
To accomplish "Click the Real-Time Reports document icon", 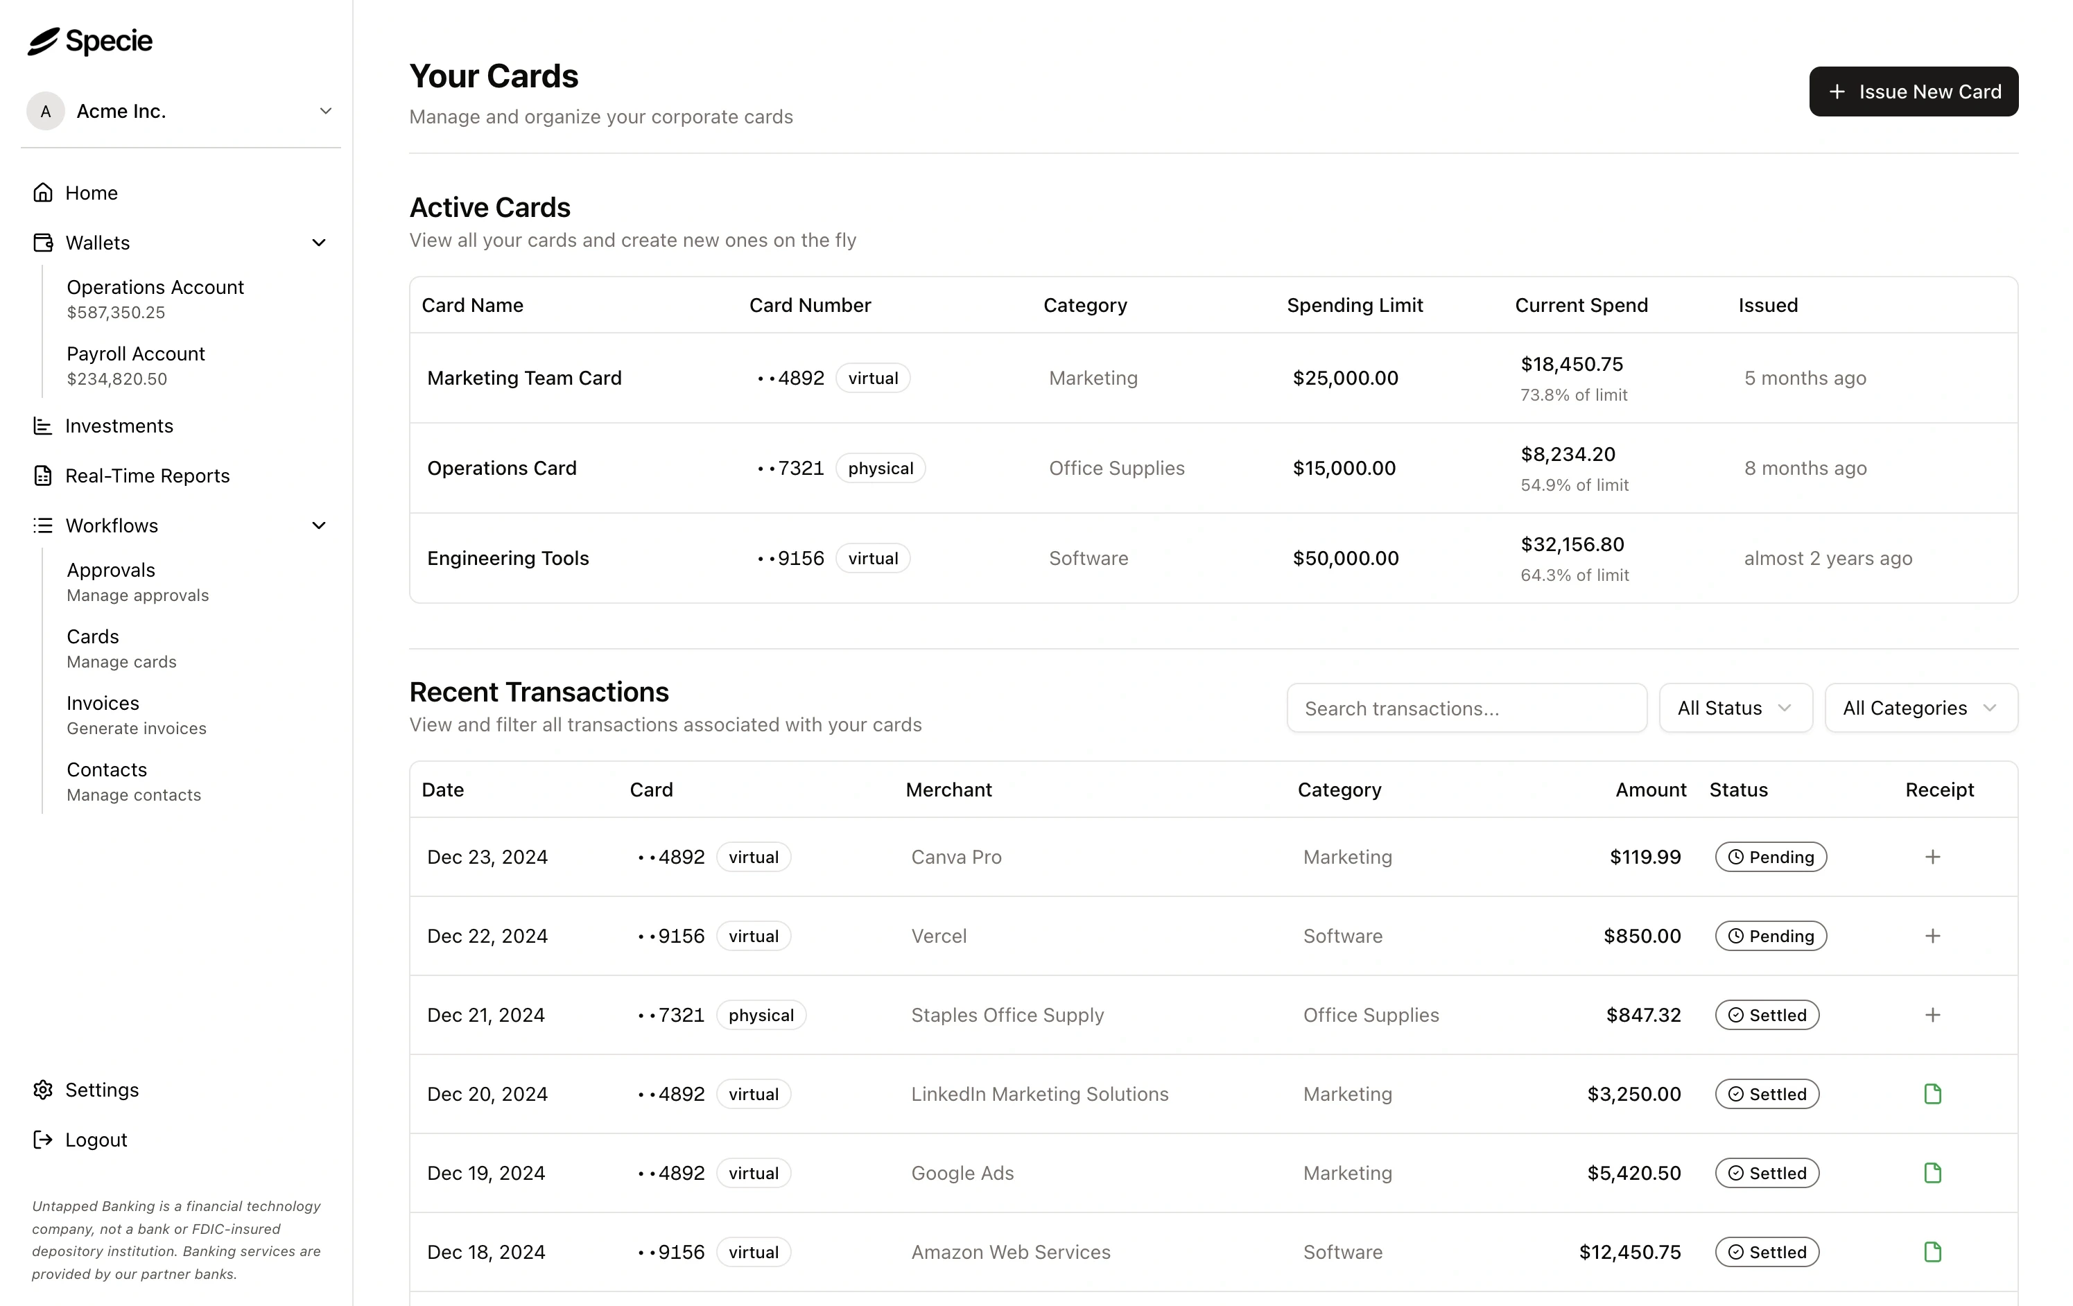I will tap(43, 476).
